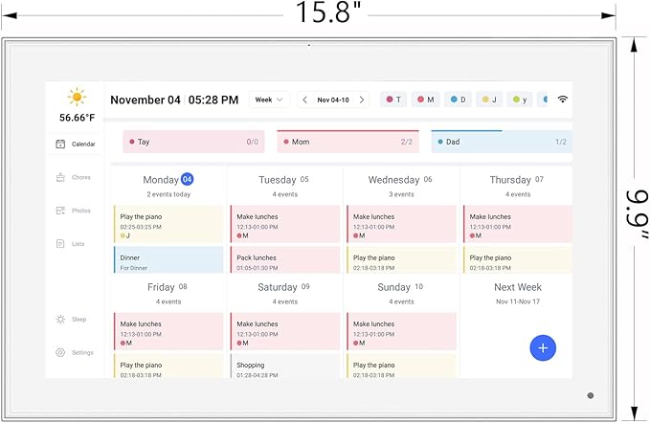The image size is (650, 423).
Task: Open the Lists section icon
Action: click(60, 244)
